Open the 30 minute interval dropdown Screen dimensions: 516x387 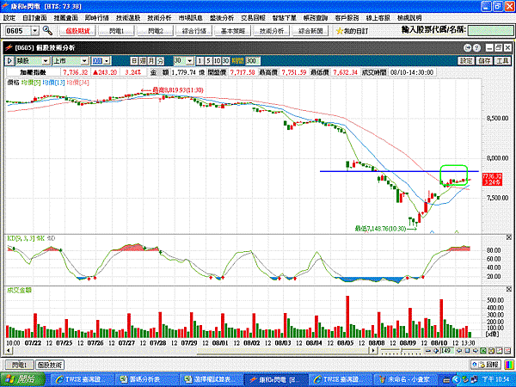(190, 61)
